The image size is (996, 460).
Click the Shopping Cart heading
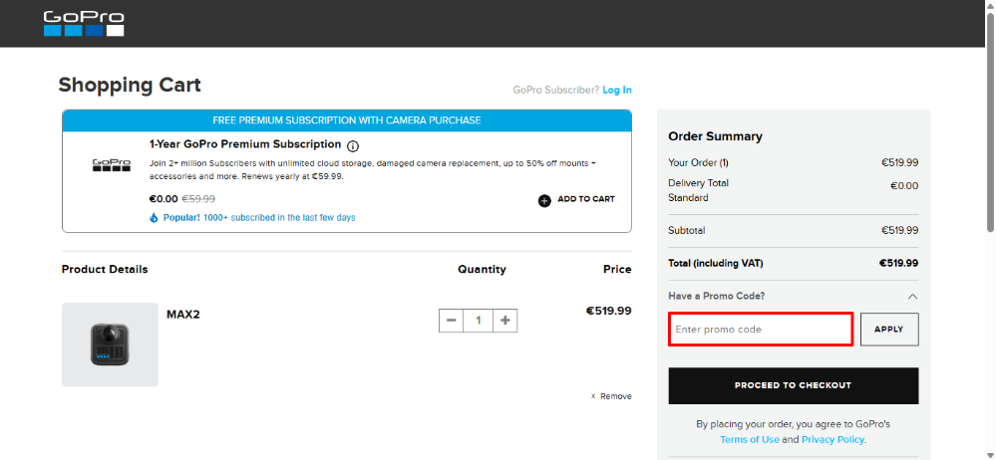(130, 85)
